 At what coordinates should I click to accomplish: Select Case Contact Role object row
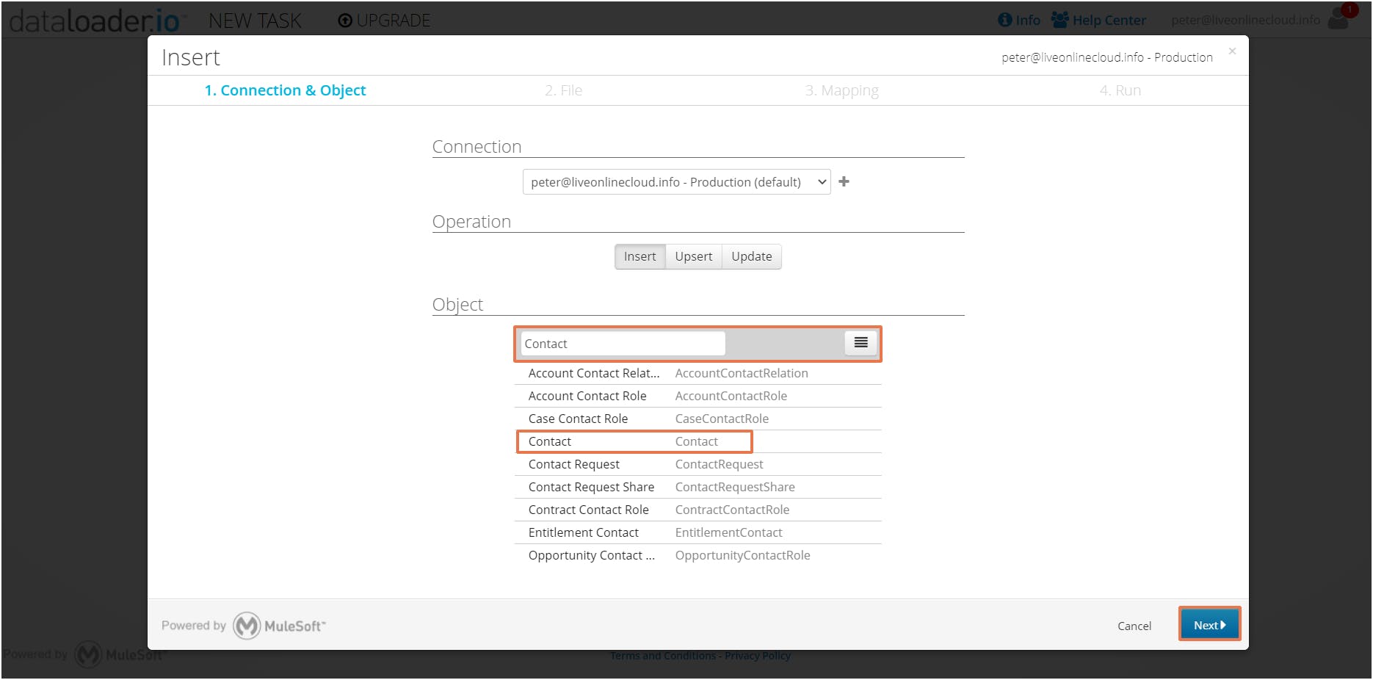[x=698, y=419]
